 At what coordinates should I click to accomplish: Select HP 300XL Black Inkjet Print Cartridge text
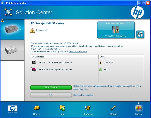(x=55, y=62)
